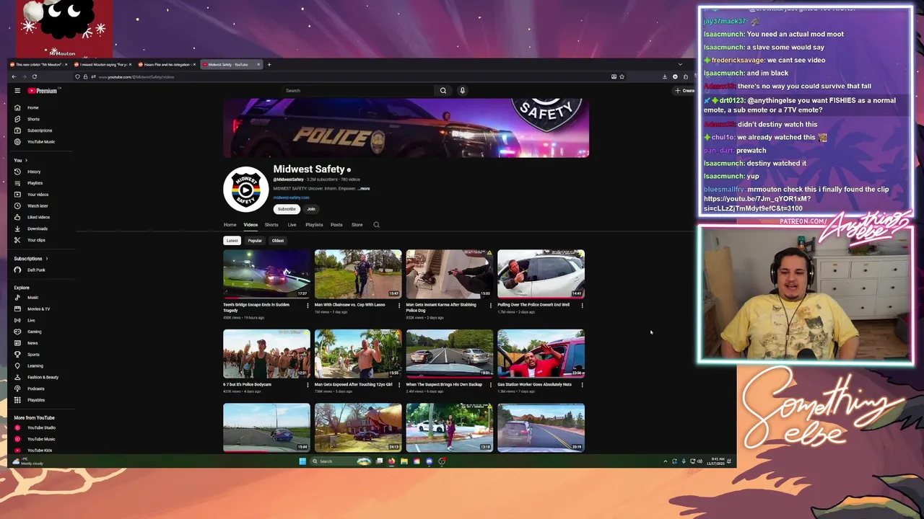Image resolution: width=924 pixels, height=519 pixels.
Task: Click the Windows Start button on taskbar
Action: click(302, 461)
